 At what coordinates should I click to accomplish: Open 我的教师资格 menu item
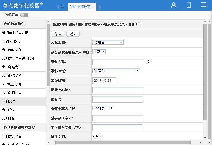click(x=23, y=76)
